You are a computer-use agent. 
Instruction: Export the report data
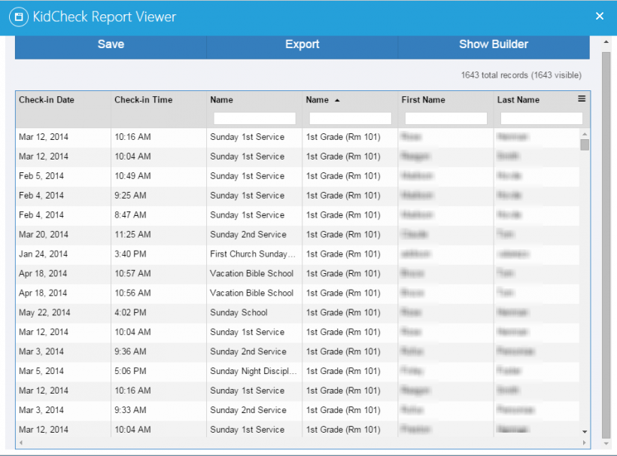[x=302, y=44]
